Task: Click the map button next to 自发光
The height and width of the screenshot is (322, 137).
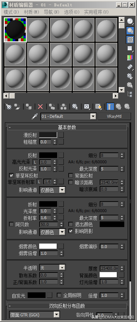Action: [x=50, y=295]
